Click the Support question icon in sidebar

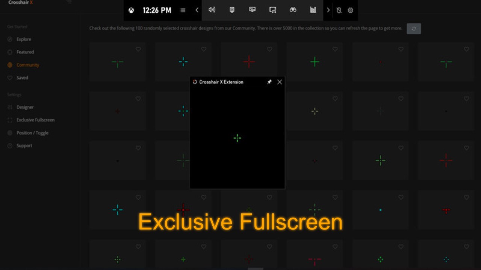[x=10, y=145]
